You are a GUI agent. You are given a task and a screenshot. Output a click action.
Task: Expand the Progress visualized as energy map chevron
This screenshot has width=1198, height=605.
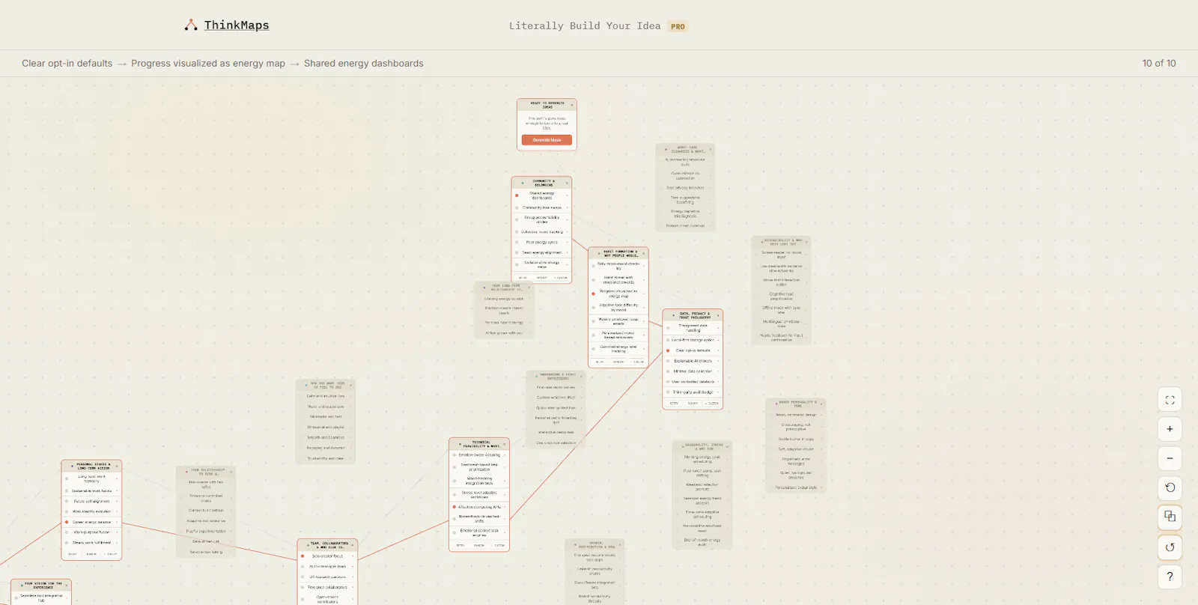tap(644, 294)
